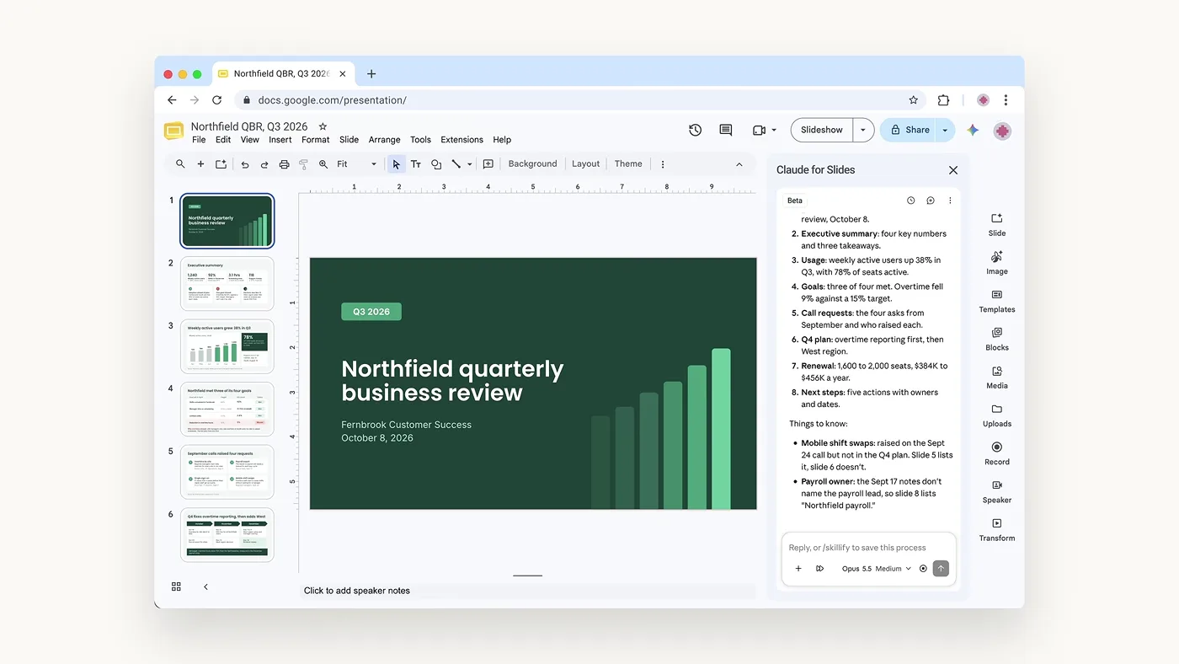Open the Image tool in side rail
Image resolution: width=1179 pixels, height=664 pixels.
pos(997,262)
